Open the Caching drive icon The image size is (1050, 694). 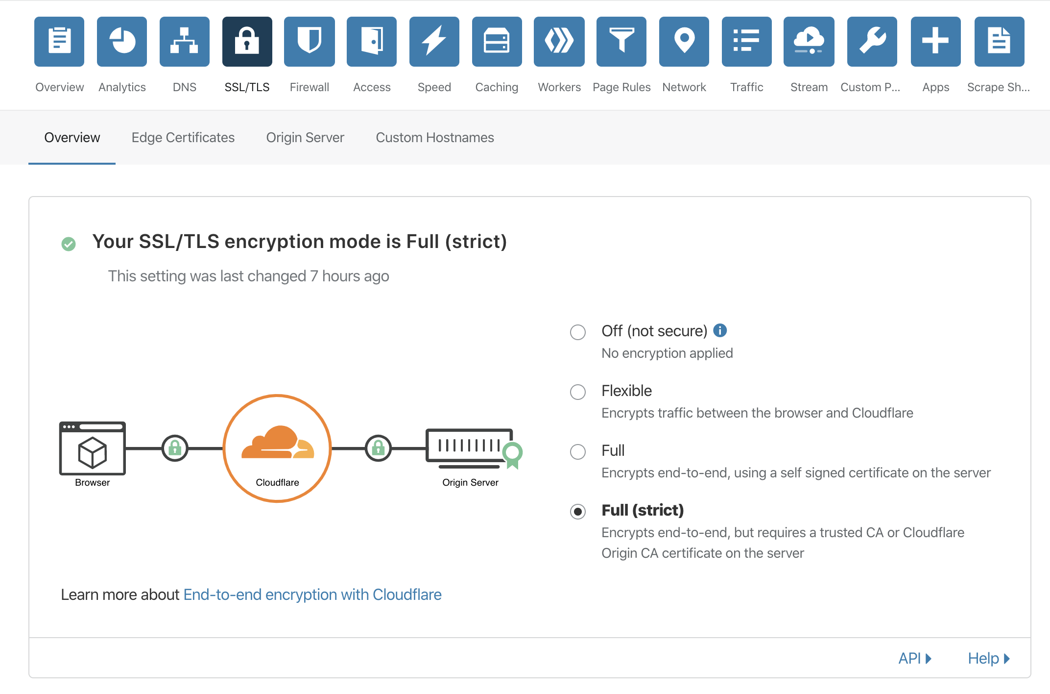[x=497, y=42]
